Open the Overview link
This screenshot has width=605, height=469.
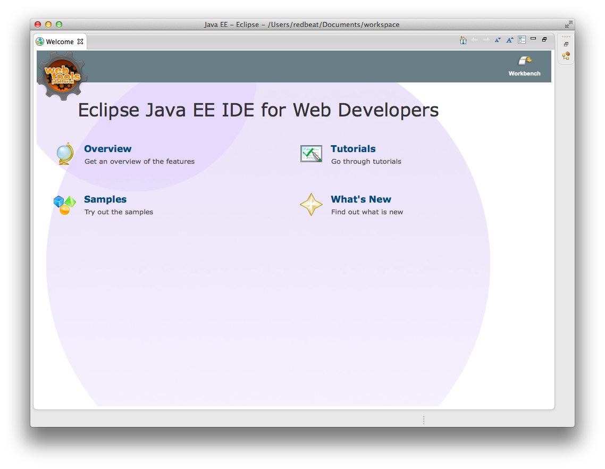(x=107, y=149)
